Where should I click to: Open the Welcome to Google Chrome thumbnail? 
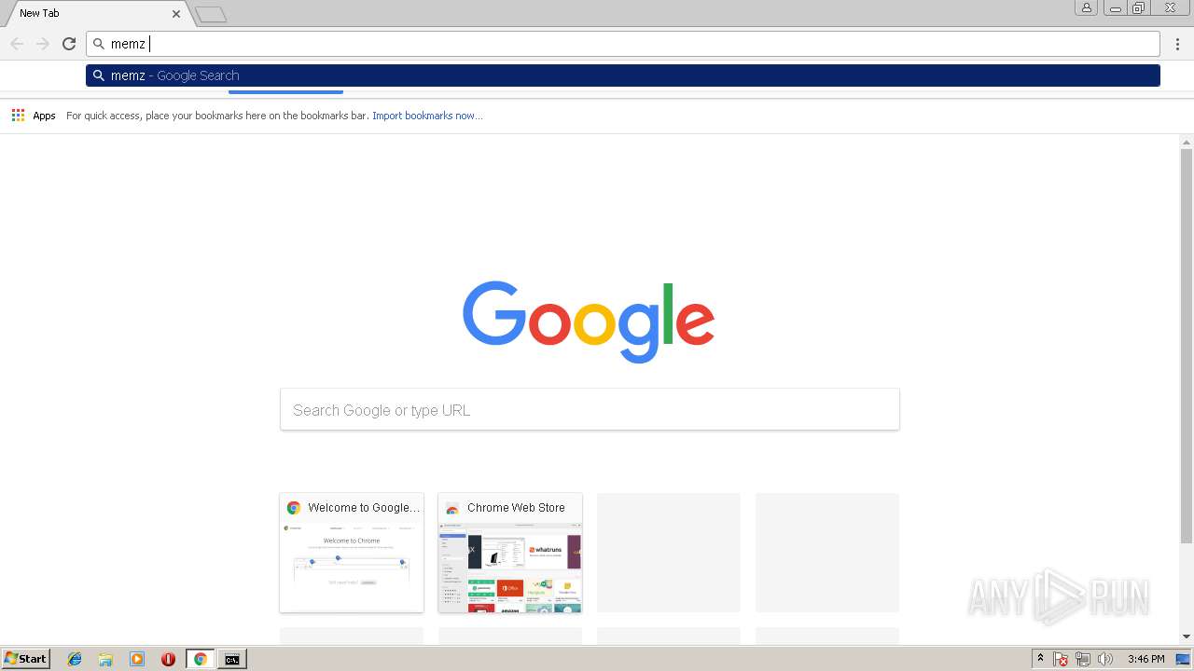(352, 553)
